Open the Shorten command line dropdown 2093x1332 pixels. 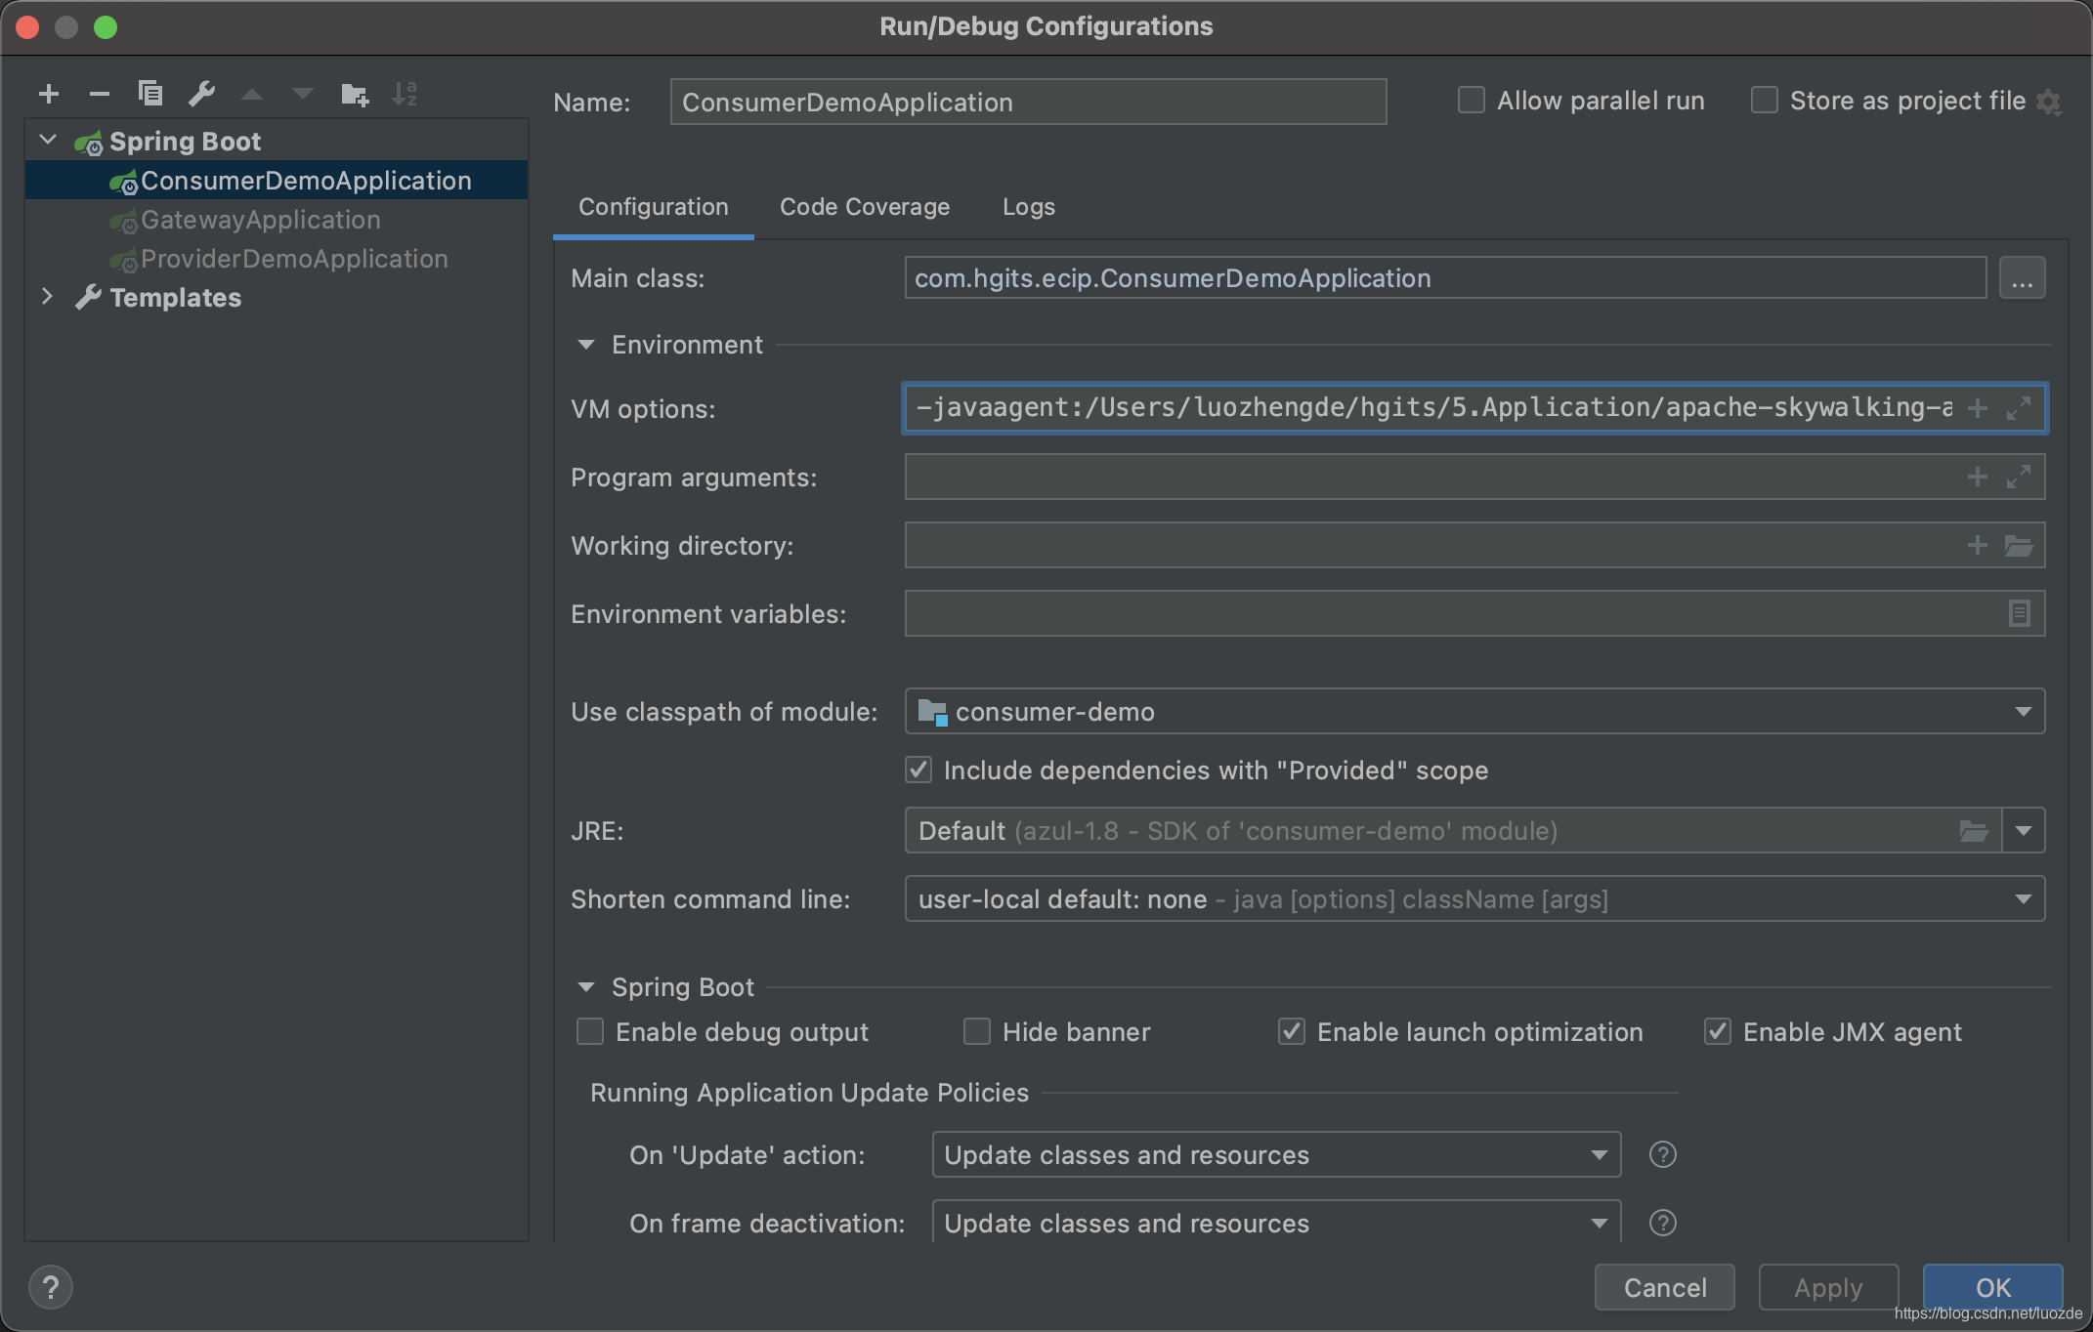coord(2023,899)
